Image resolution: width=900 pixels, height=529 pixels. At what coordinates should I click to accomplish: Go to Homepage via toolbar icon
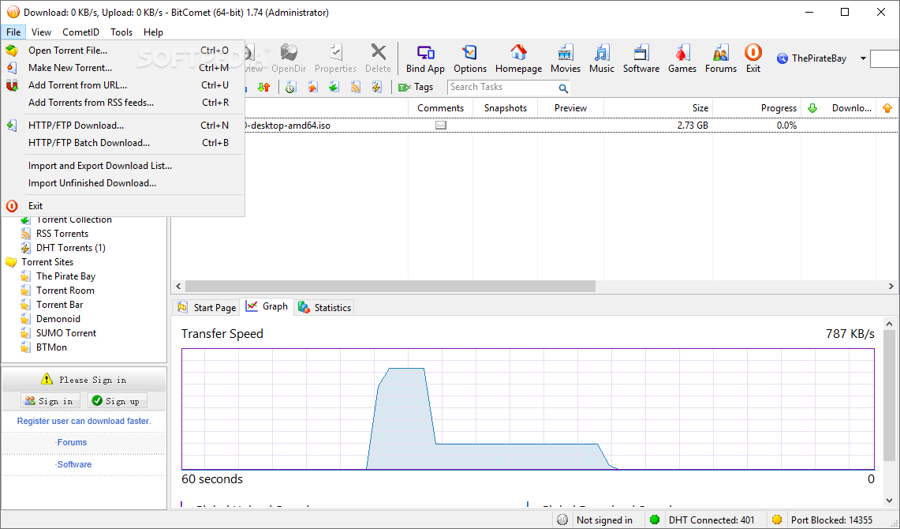point(518,58)
